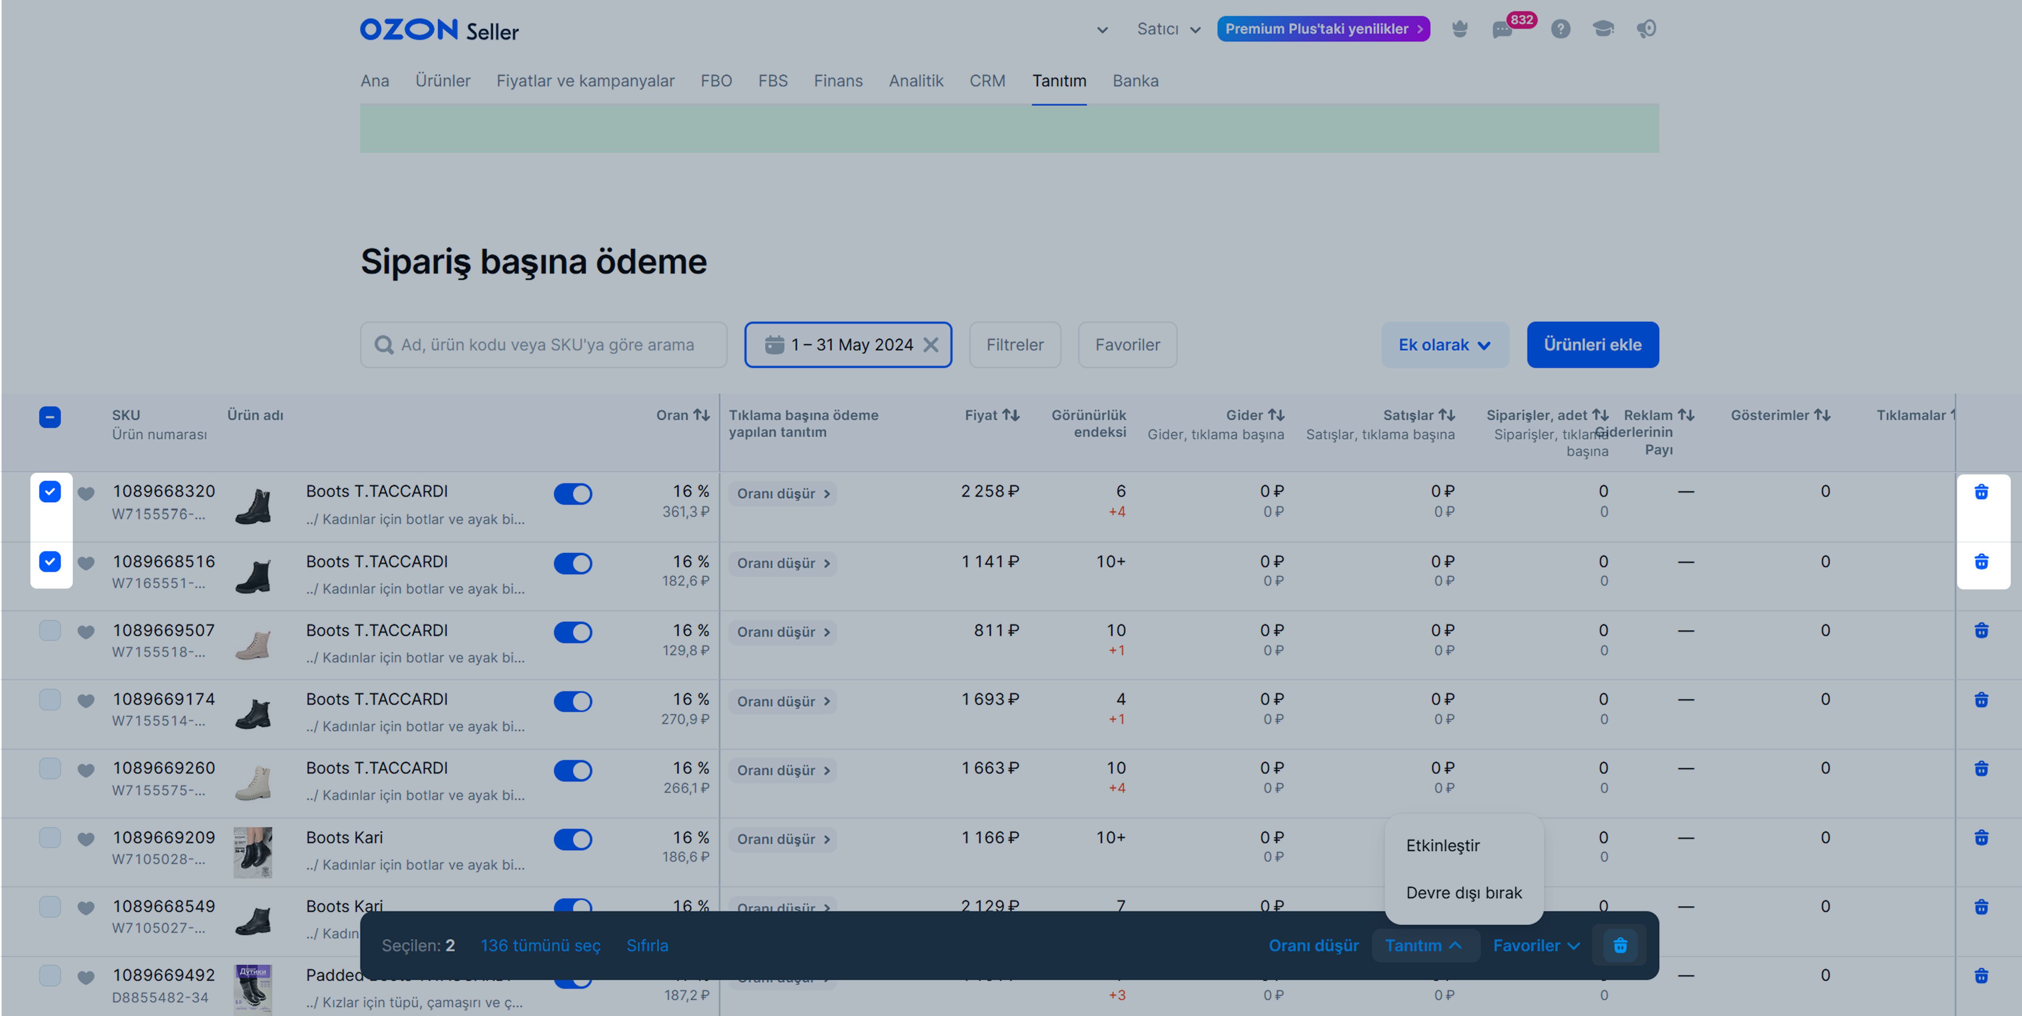The width and height of the screenshot is (2022, 1016).
Task: Delete row for SKU 1089669492
Action: [1981, 976]
